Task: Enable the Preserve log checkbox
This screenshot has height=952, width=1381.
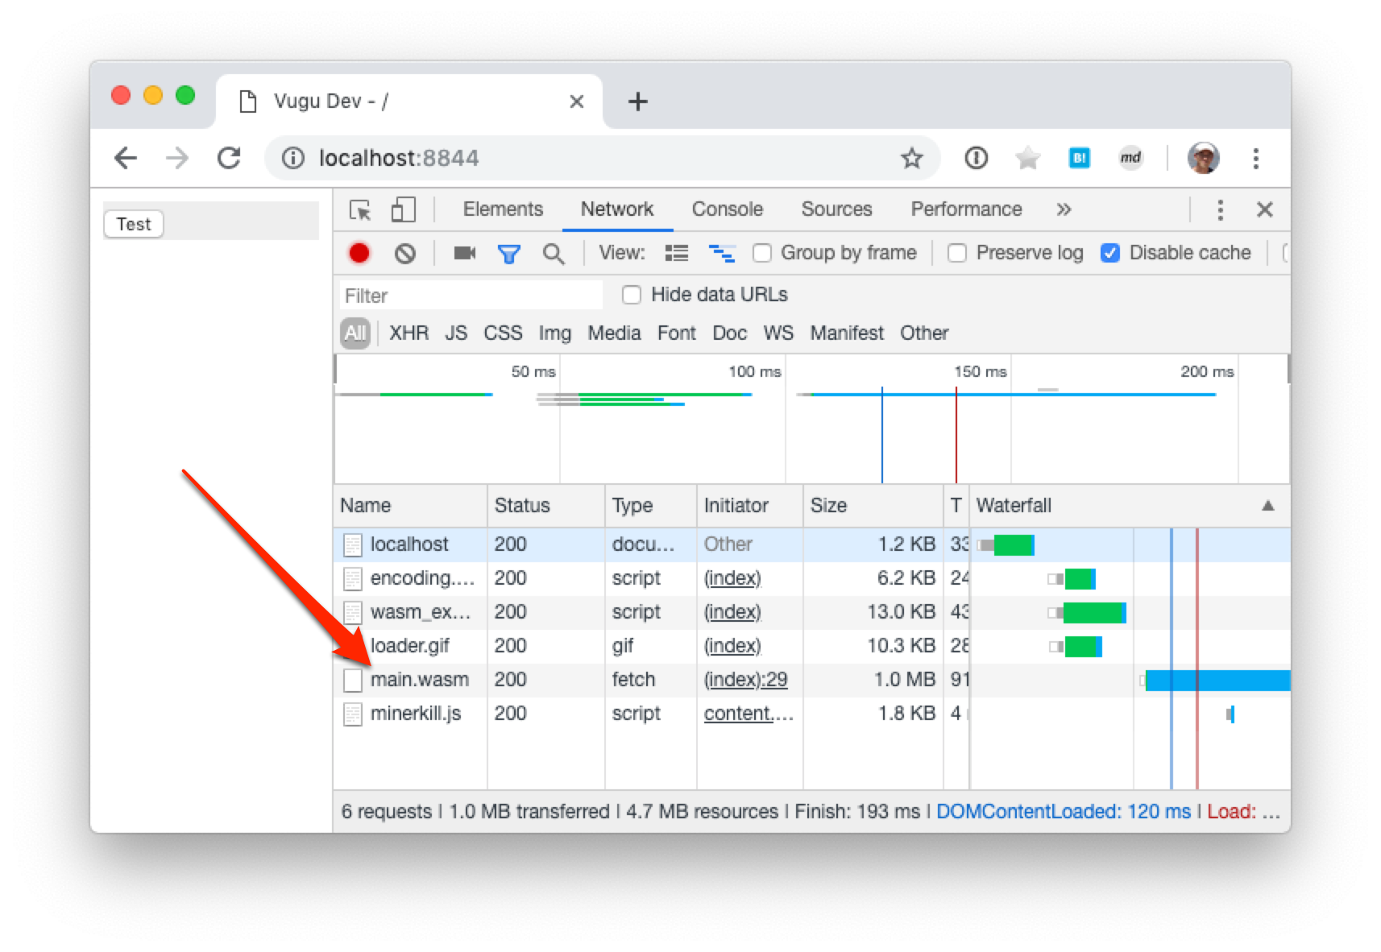Action: coord(957,254)
